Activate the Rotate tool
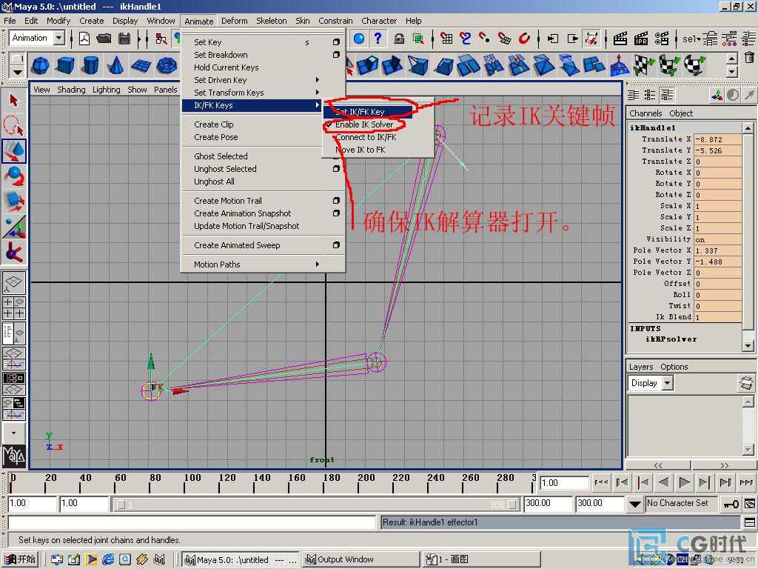758x569 pixels. [x=13, y=176]
